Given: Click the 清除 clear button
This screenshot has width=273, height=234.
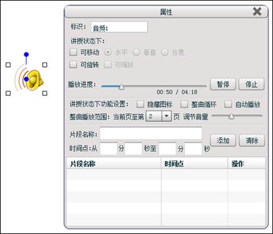Looking at the screenshot, I should [x=252, y=141].
